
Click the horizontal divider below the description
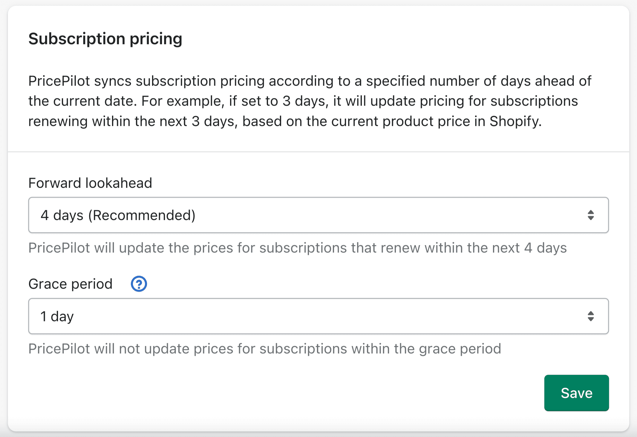[318, 152]
